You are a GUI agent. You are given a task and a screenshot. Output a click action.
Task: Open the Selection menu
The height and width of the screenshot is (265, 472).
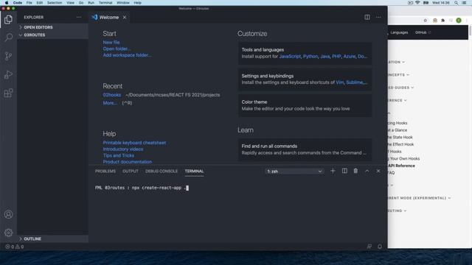pos(55,3)
